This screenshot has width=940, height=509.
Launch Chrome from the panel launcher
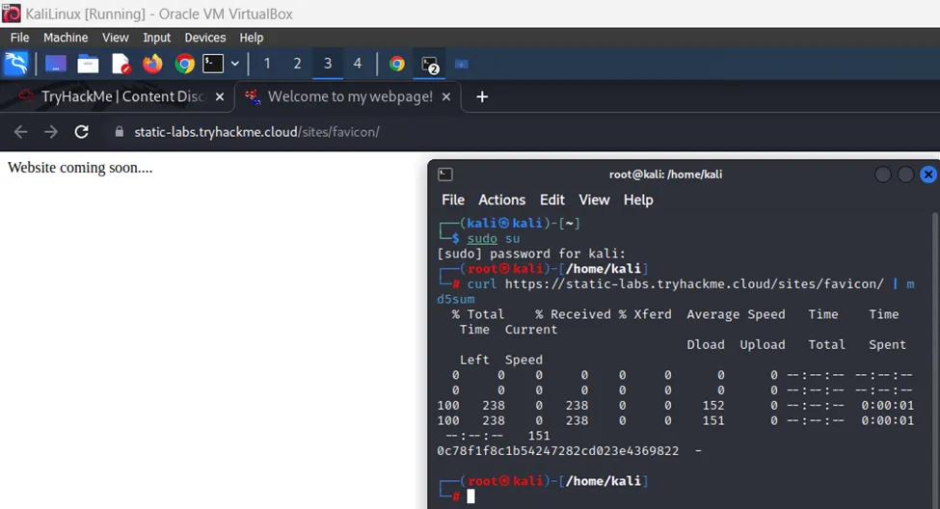(x=185, y=64)
